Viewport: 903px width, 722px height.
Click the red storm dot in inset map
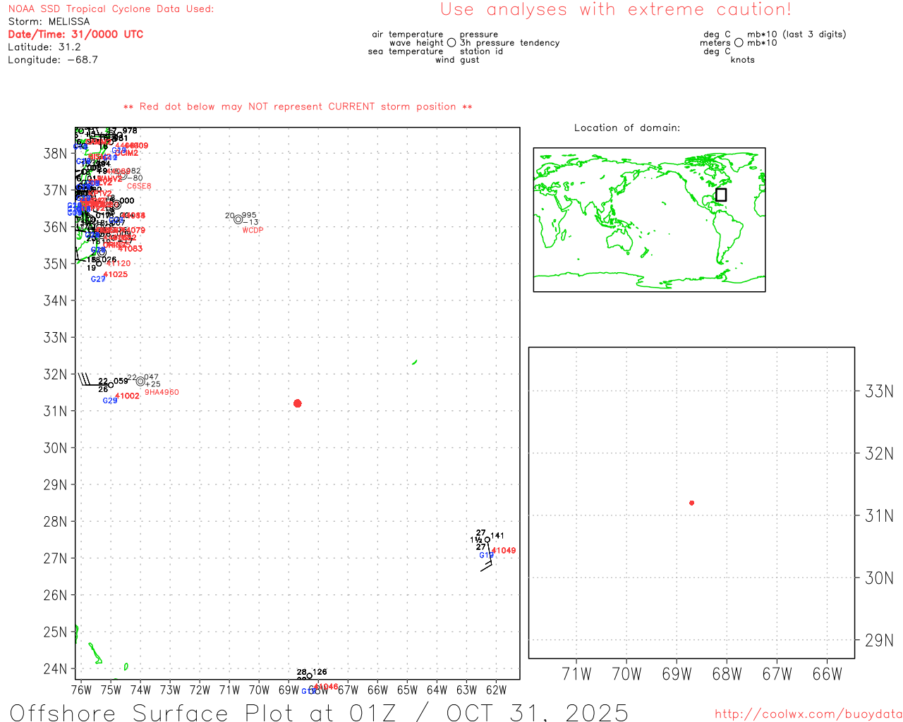[x=691, y=503]
